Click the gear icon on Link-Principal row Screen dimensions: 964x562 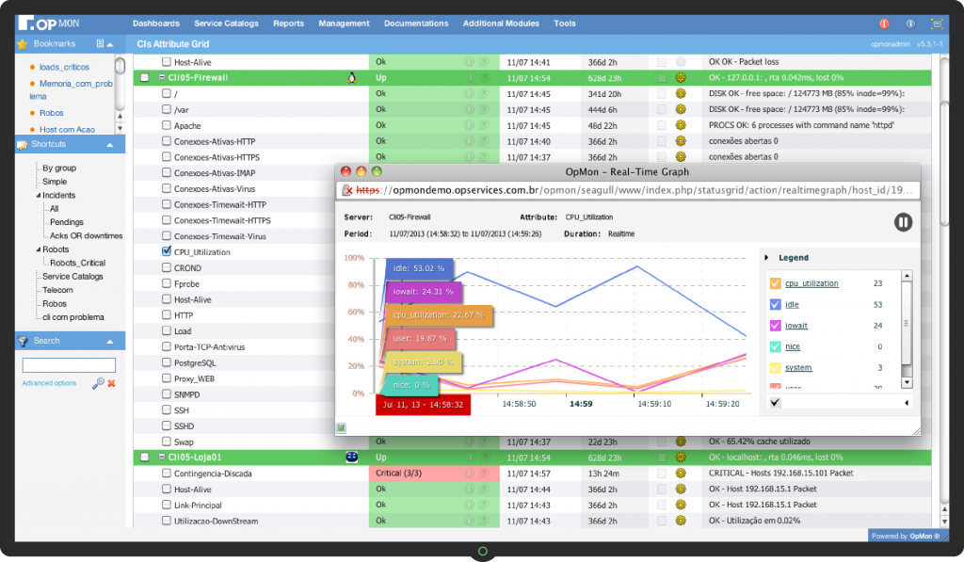coord(681,505)
